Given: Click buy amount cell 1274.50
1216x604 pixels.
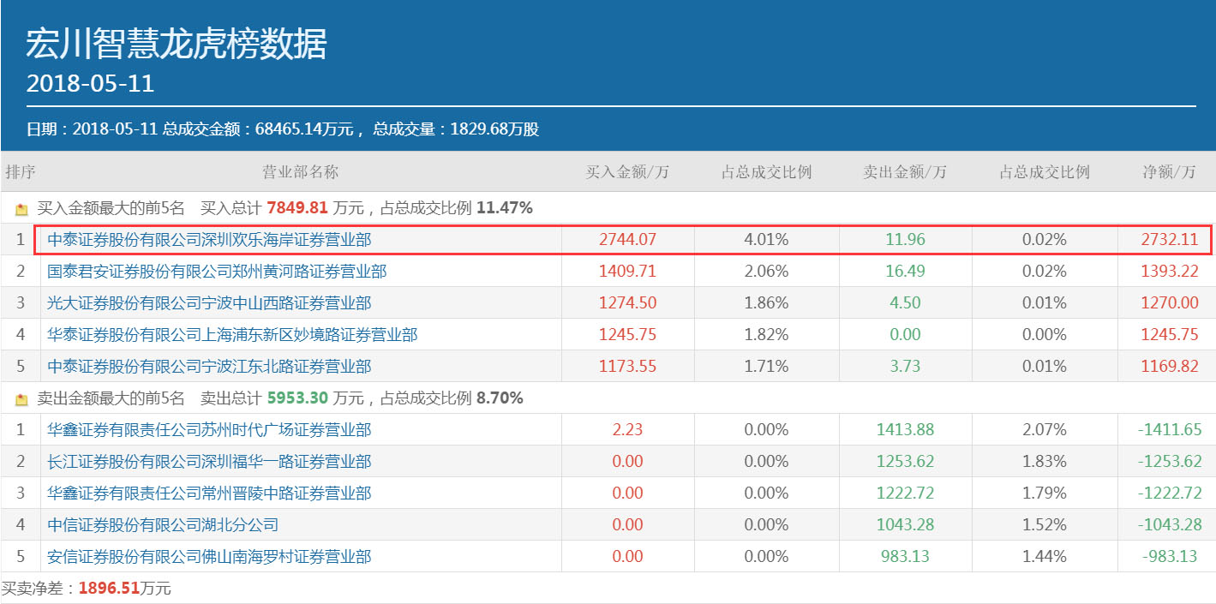Looking at the screenshot, I should point(627,303).
